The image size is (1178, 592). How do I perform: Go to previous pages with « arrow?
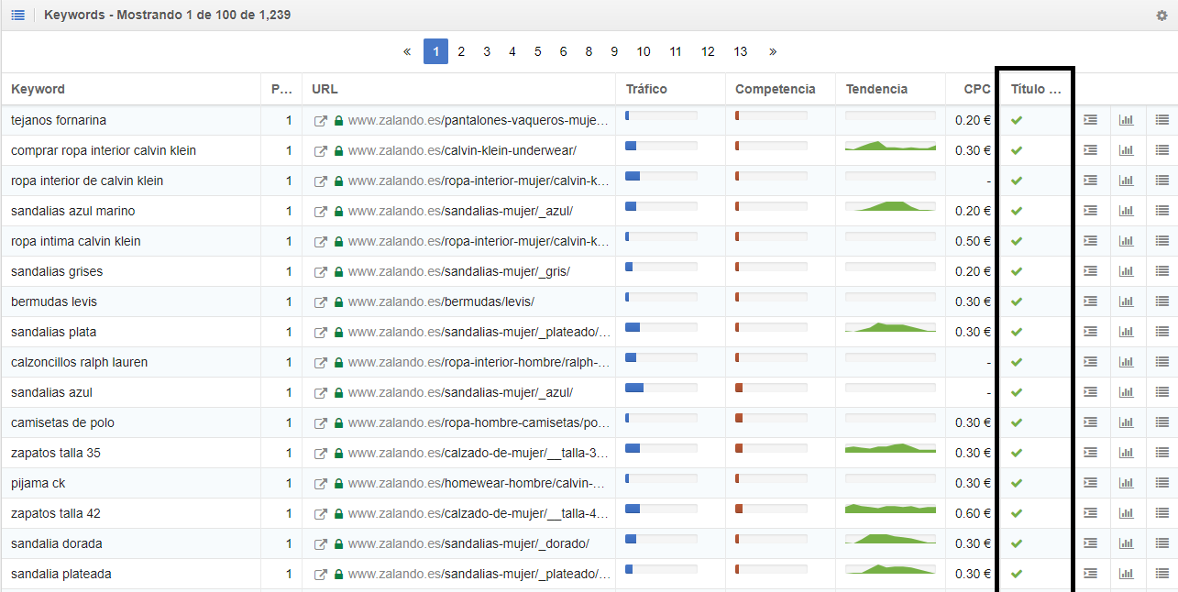coord(407,51)
